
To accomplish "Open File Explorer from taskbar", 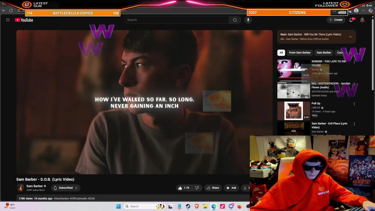I will (x=205, y=206).
